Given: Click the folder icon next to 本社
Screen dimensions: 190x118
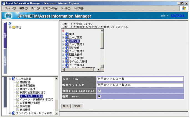Looking at the screenshot, I should pyautogui.click(x=14, y=27).
